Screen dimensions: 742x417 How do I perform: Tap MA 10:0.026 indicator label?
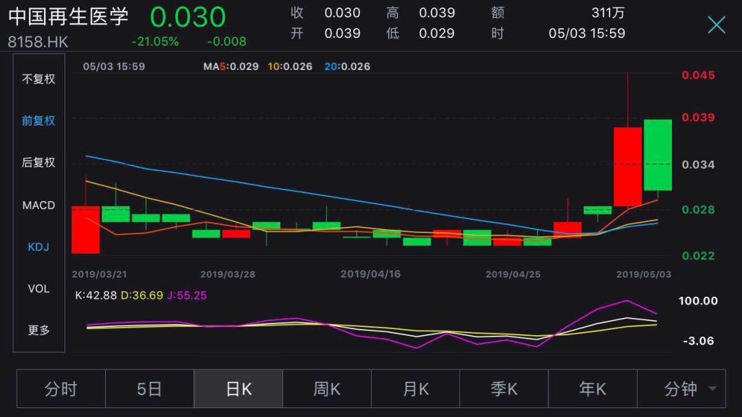tap(290, 67)
